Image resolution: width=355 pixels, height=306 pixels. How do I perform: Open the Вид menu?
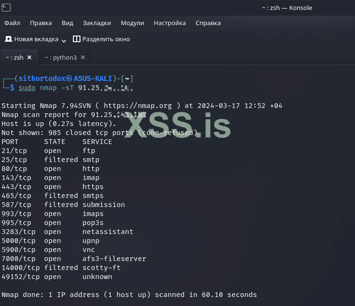67,23
